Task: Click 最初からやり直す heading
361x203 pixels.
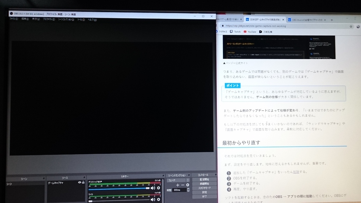Action: click(241, 143)
